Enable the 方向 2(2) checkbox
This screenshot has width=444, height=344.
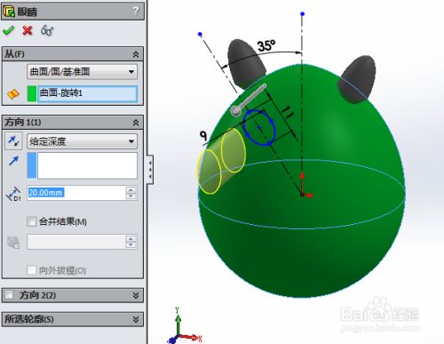click(x=10, y=295)
